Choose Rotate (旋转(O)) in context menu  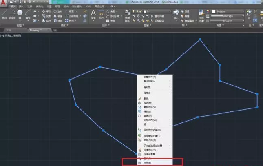coord(155,116)
